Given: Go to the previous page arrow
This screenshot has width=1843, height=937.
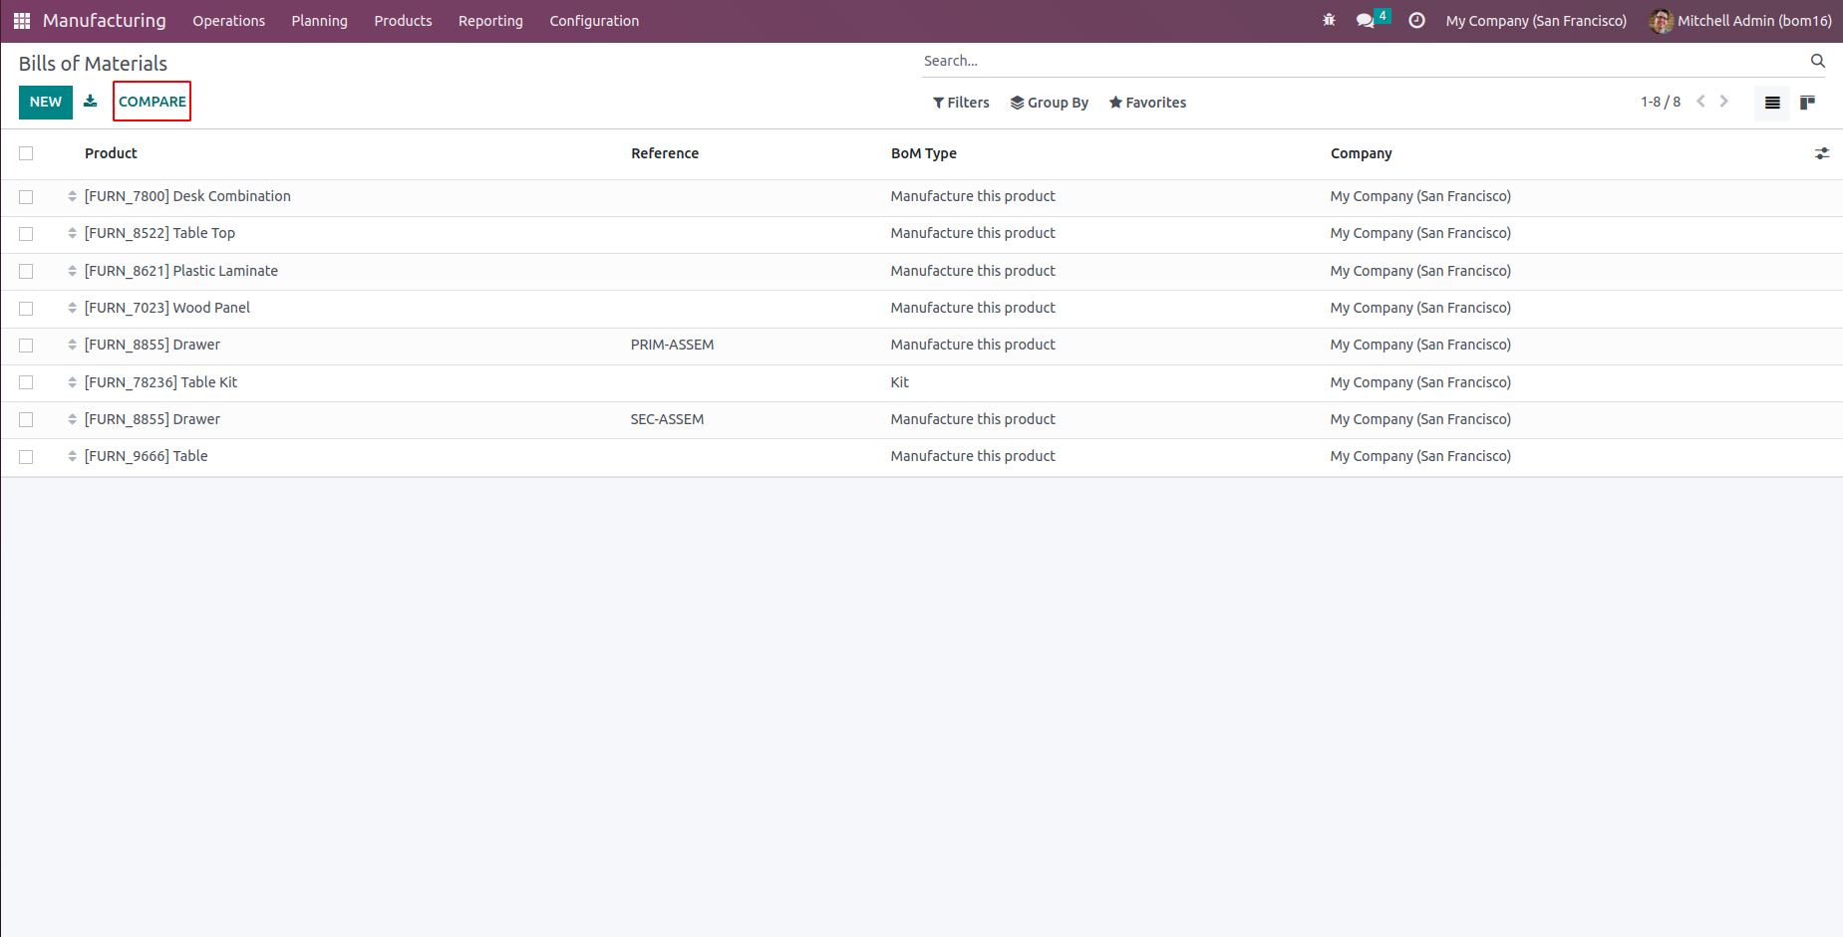Looking at the screenshot, I should pos(1700,102).
